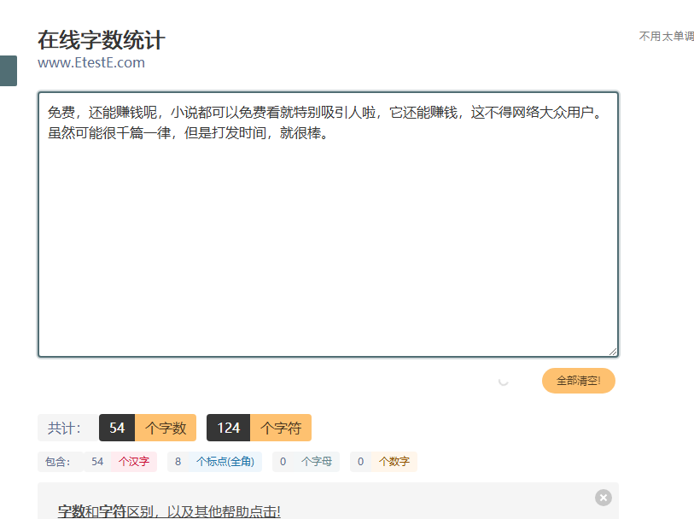Open the 字数和字符区别 help link

169,511
